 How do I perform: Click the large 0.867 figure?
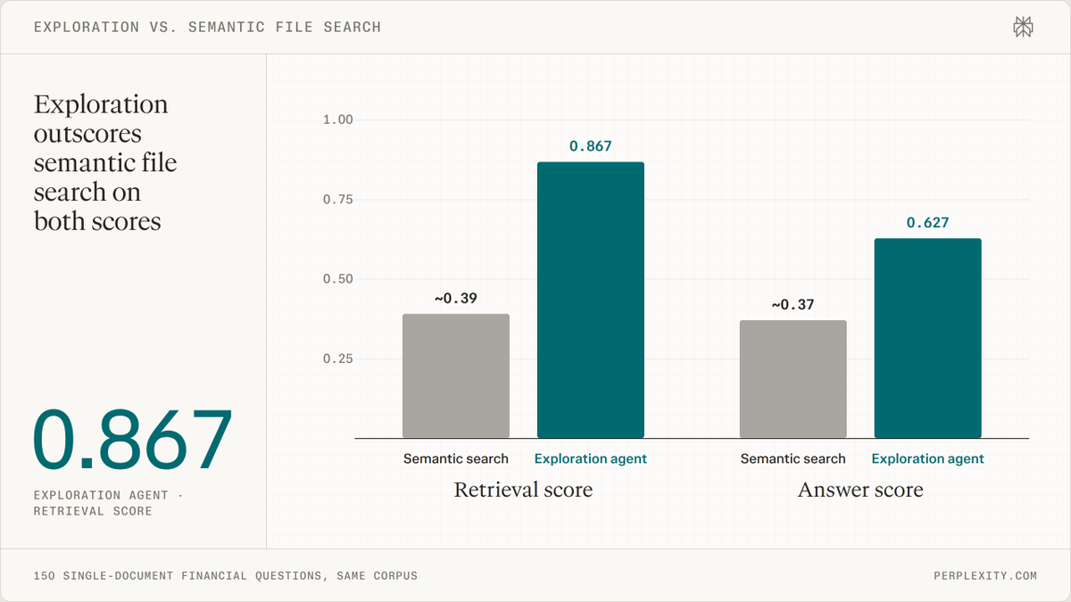(x=133, y=440)
